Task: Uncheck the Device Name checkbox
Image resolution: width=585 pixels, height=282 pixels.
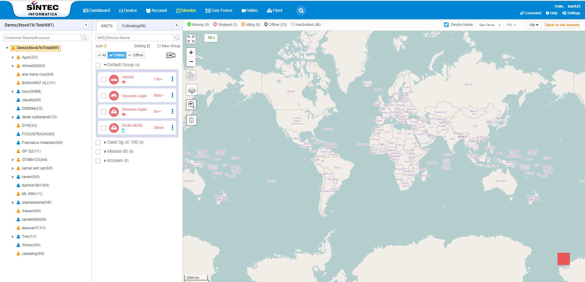Action: pyautogui.click(x=446, y=25)
